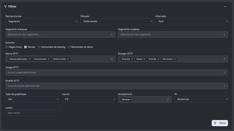Remove the Diesel energy tag
Image resolution: width=234 pixels, height=131 pixels.
point(144,59)
